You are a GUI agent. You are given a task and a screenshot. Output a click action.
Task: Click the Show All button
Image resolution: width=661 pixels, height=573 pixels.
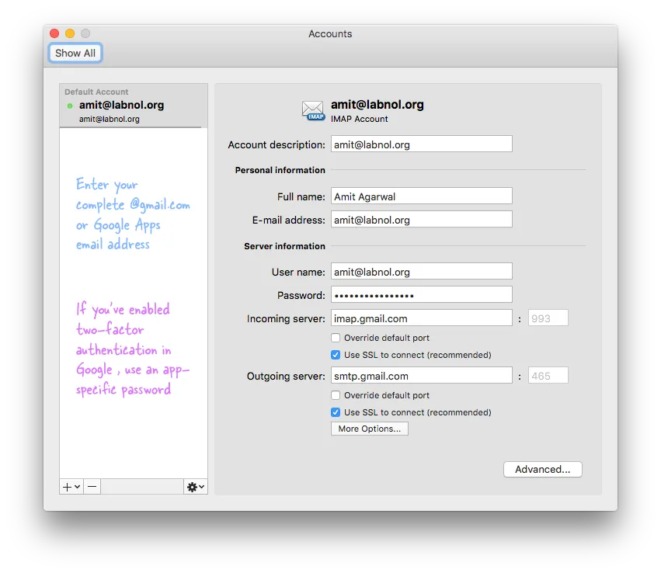[75, 52]
